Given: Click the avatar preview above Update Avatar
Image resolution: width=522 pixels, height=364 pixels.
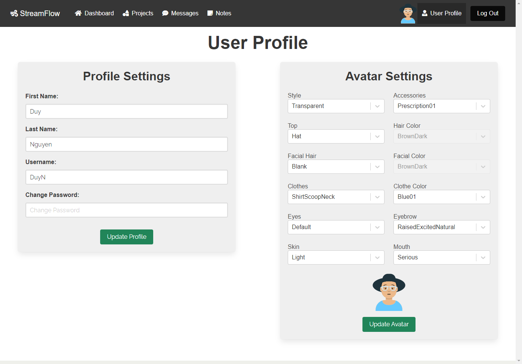Looking at the screenshot, I should [389, 292].
